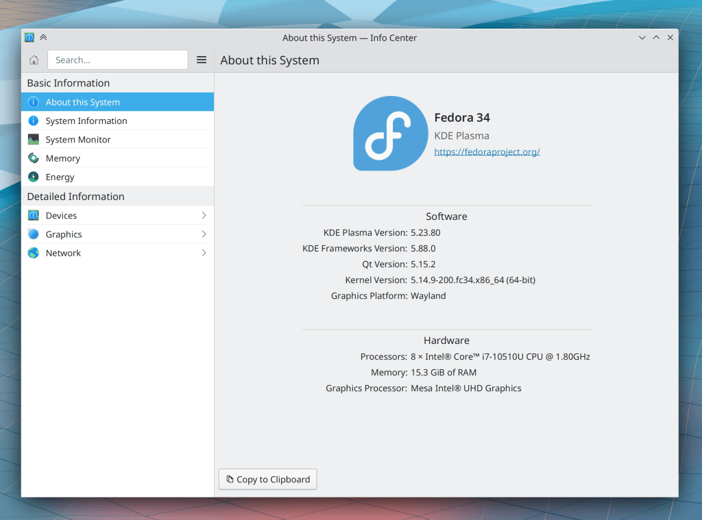The height and width of the screenshot is (520, 702).
Task: Click the System Information info icon
Action: 33,121
